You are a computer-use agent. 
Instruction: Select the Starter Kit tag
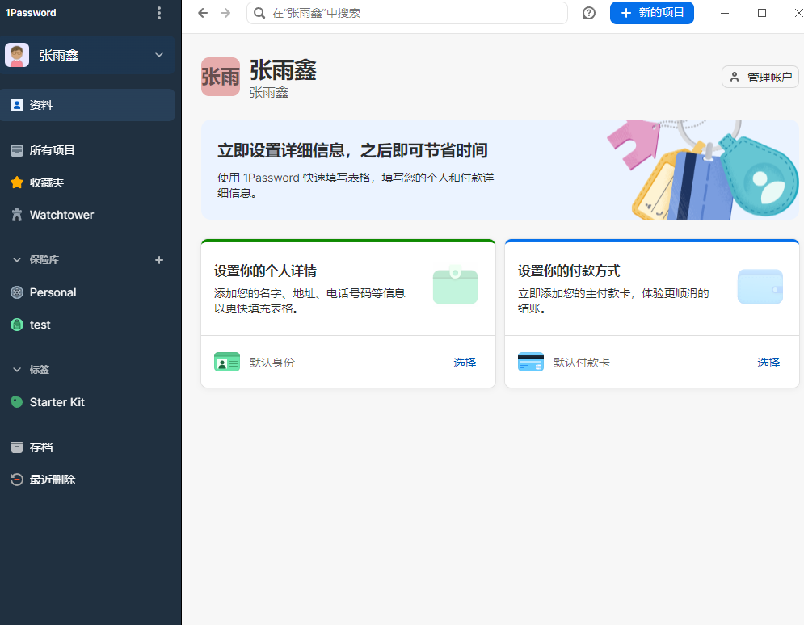tap(57, 402)
